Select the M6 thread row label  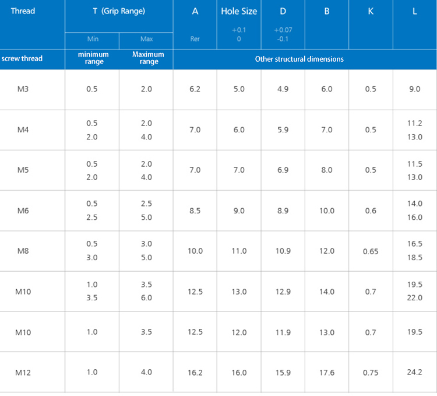23,211
